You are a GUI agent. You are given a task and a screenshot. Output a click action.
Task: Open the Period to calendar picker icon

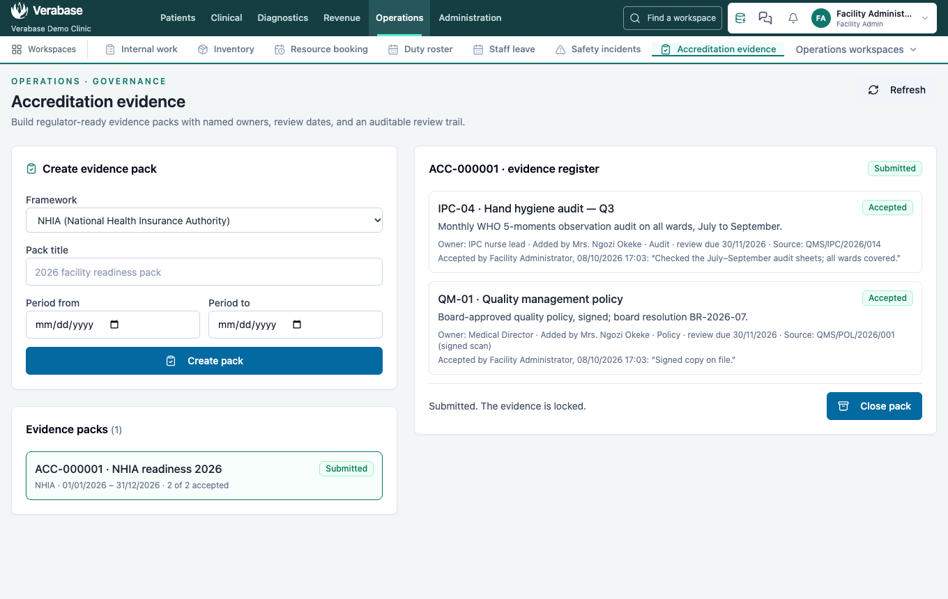297,325
